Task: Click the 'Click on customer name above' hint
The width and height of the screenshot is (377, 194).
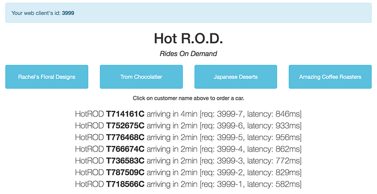Action: pos(188,98)
